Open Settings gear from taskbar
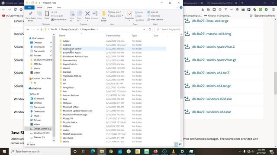The height and width of the screenshot is (155, 277). tap(182, 151)
